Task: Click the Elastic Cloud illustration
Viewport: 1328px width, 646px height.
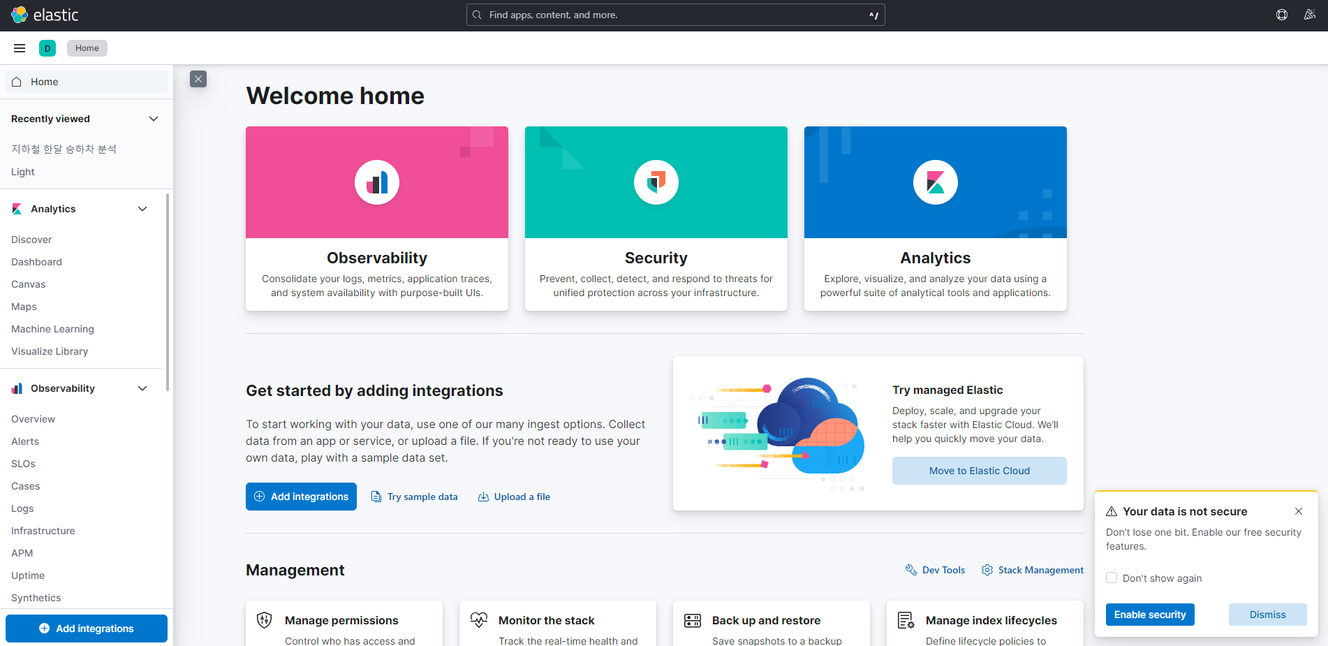Action: pos(778,434)
